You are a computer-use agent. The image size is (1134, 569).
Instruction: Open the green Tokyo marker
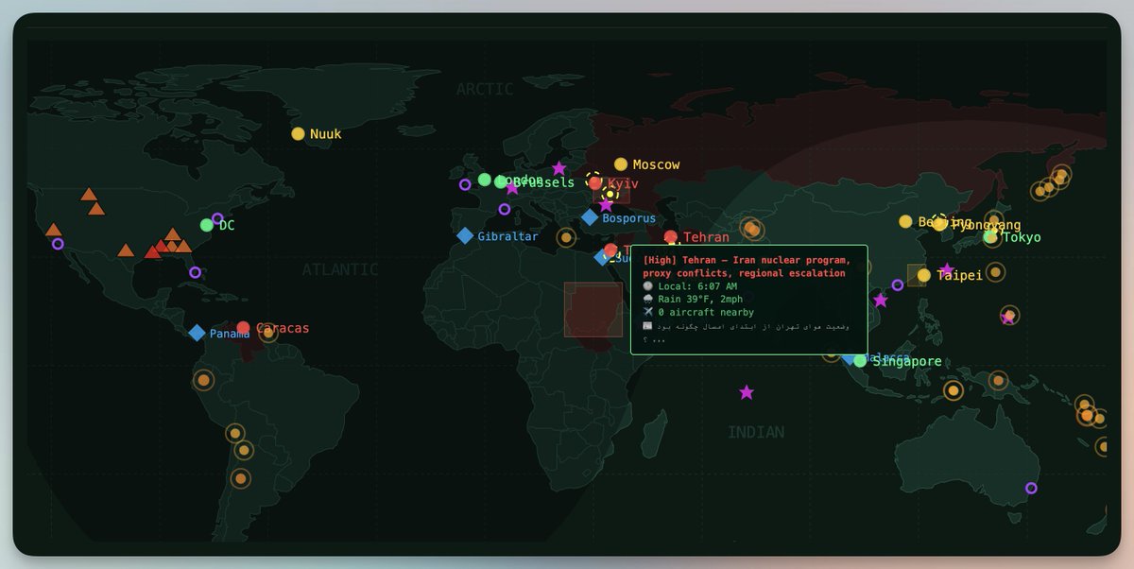click(x=990, y=237)
